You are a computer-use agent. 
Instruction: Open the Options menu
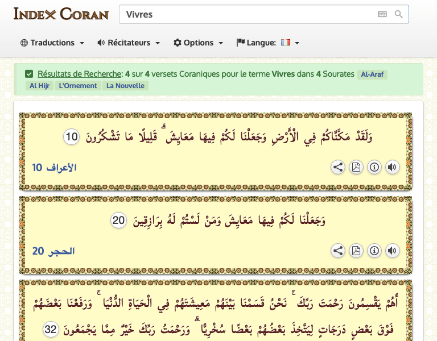click(198, 43)
